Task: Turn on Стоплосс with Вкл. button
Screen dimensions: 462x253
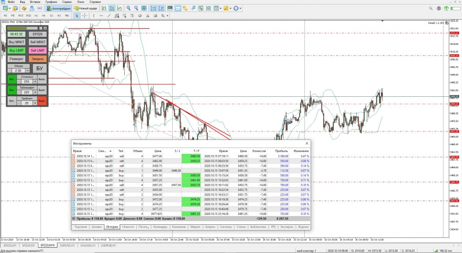Action: tap(12, 79)
